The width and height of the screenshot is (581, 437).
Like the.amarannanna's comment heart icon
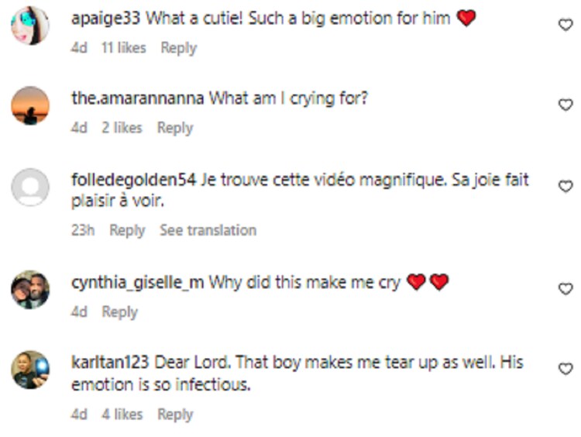[566, 105]
